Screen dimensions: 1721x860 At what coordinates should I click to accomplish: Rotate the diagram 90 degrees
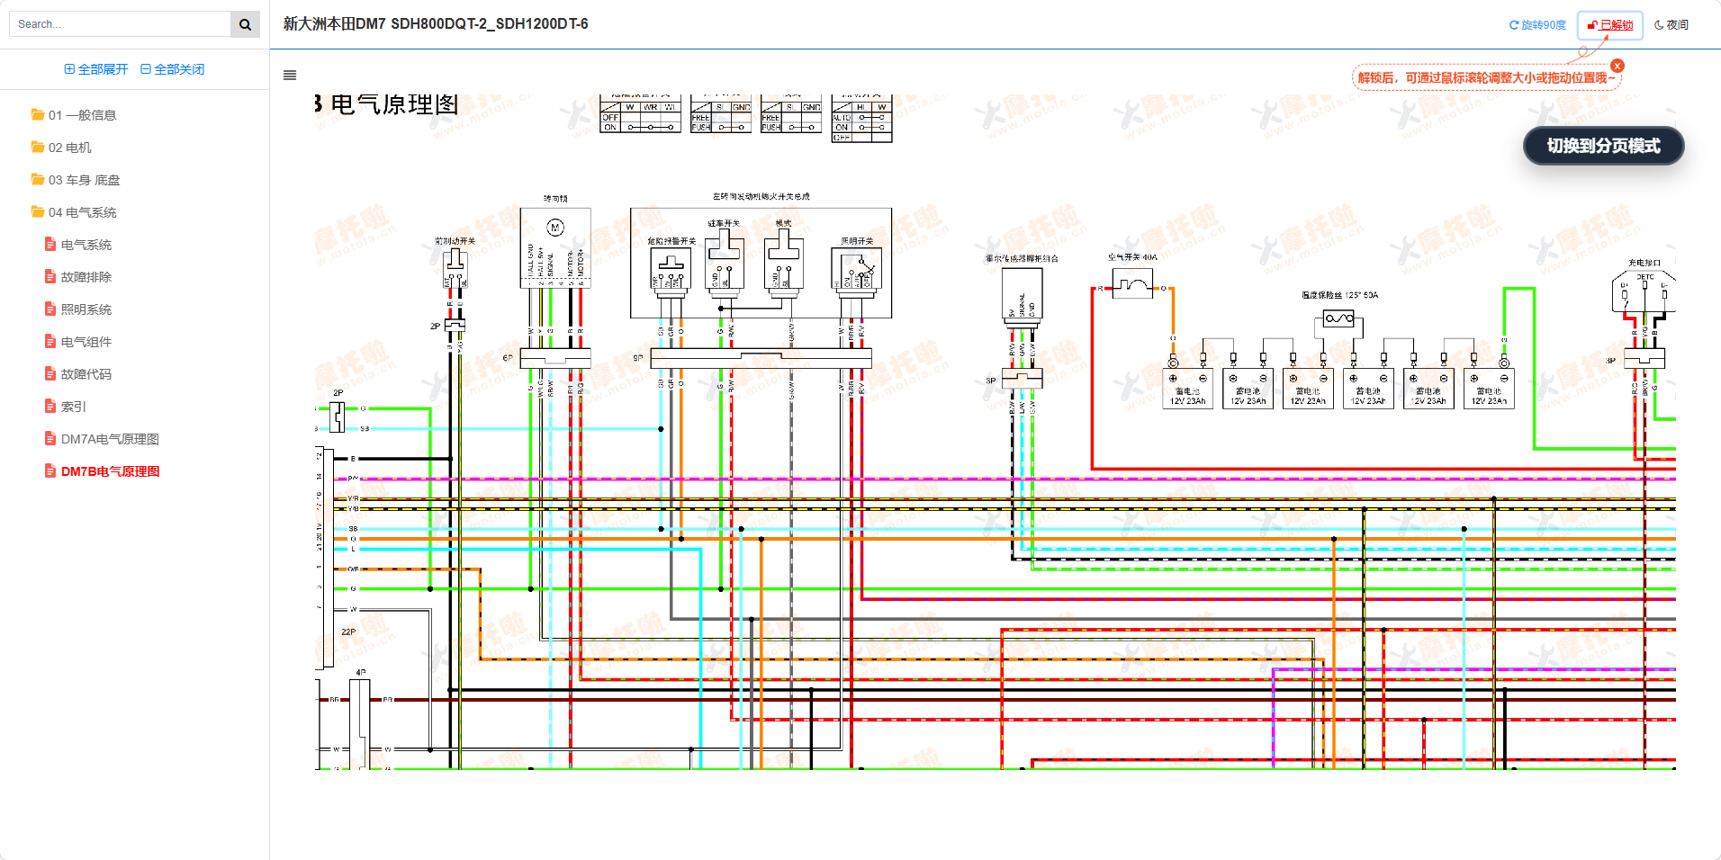1537,25
